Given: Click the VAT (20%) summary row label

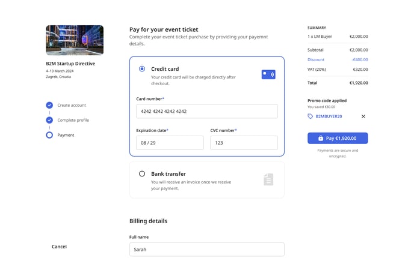Looking at the screenshot, I should 317,70.
